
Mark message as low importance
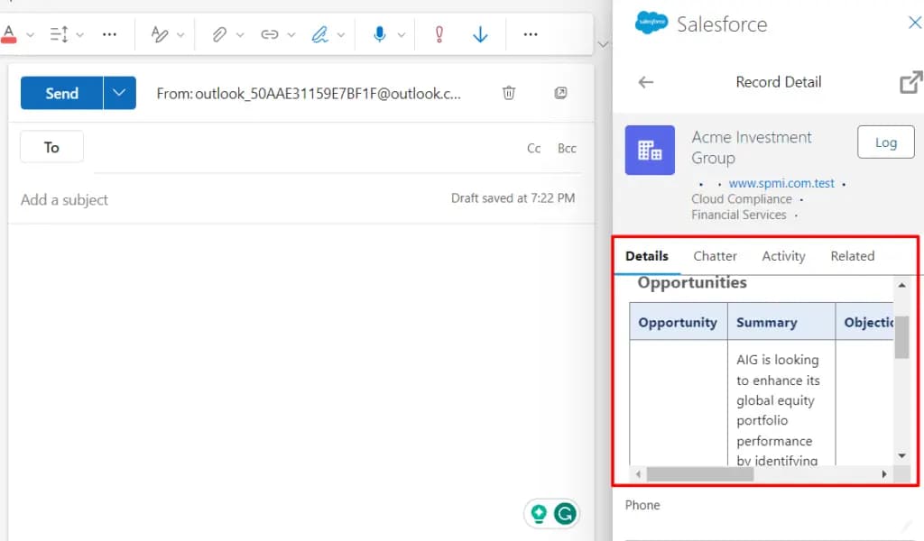click(x=480, y=34)
